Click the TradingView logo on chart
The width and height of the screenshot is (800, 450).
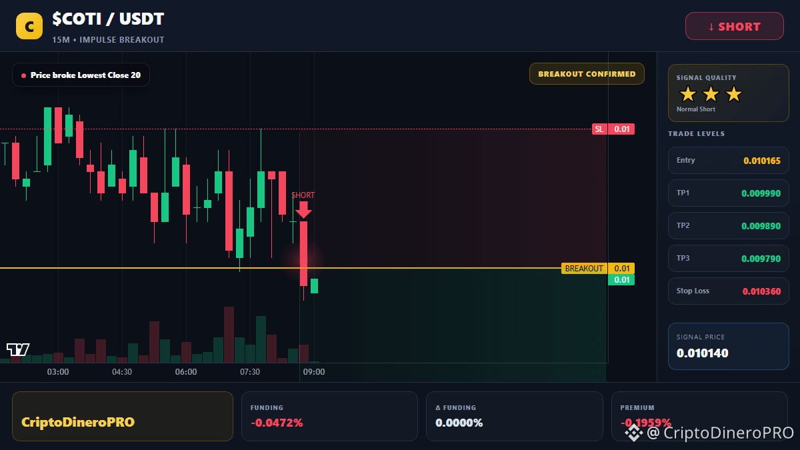tap(18, 349)
